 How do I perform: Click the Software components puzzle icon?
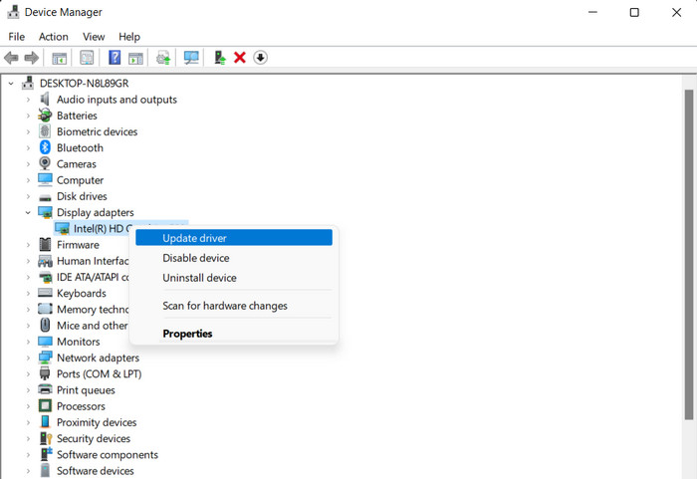(x=46, y=454)
